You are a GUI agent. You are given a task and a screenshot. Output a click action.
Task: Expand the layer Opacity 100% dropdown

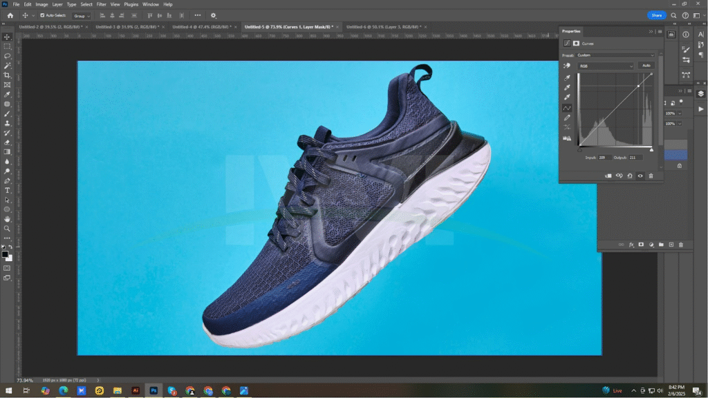point(680,113)
